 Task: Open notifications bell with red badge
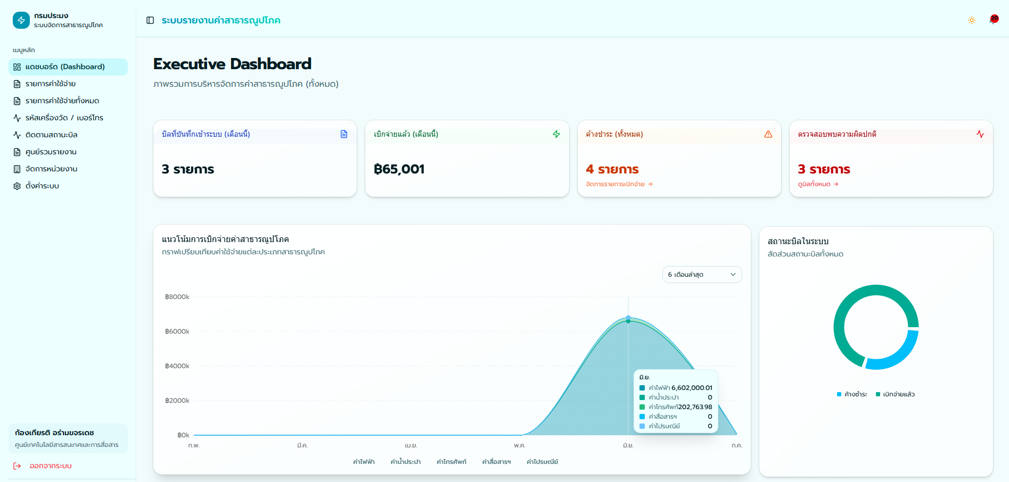tap(994, 20)
